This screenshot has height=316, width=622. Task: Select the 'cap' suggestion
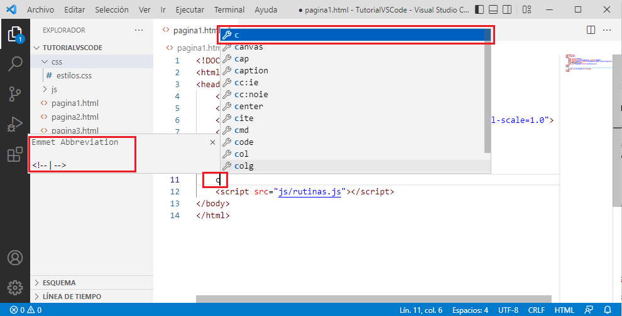point(352,58)
